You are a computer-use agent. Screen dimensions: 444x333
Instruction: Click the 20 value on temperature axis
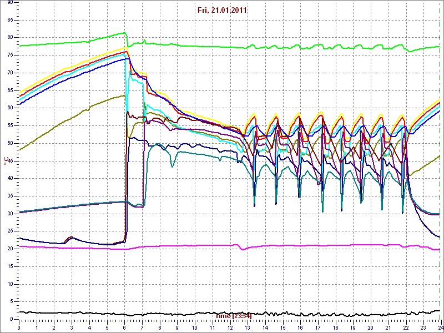11,249
